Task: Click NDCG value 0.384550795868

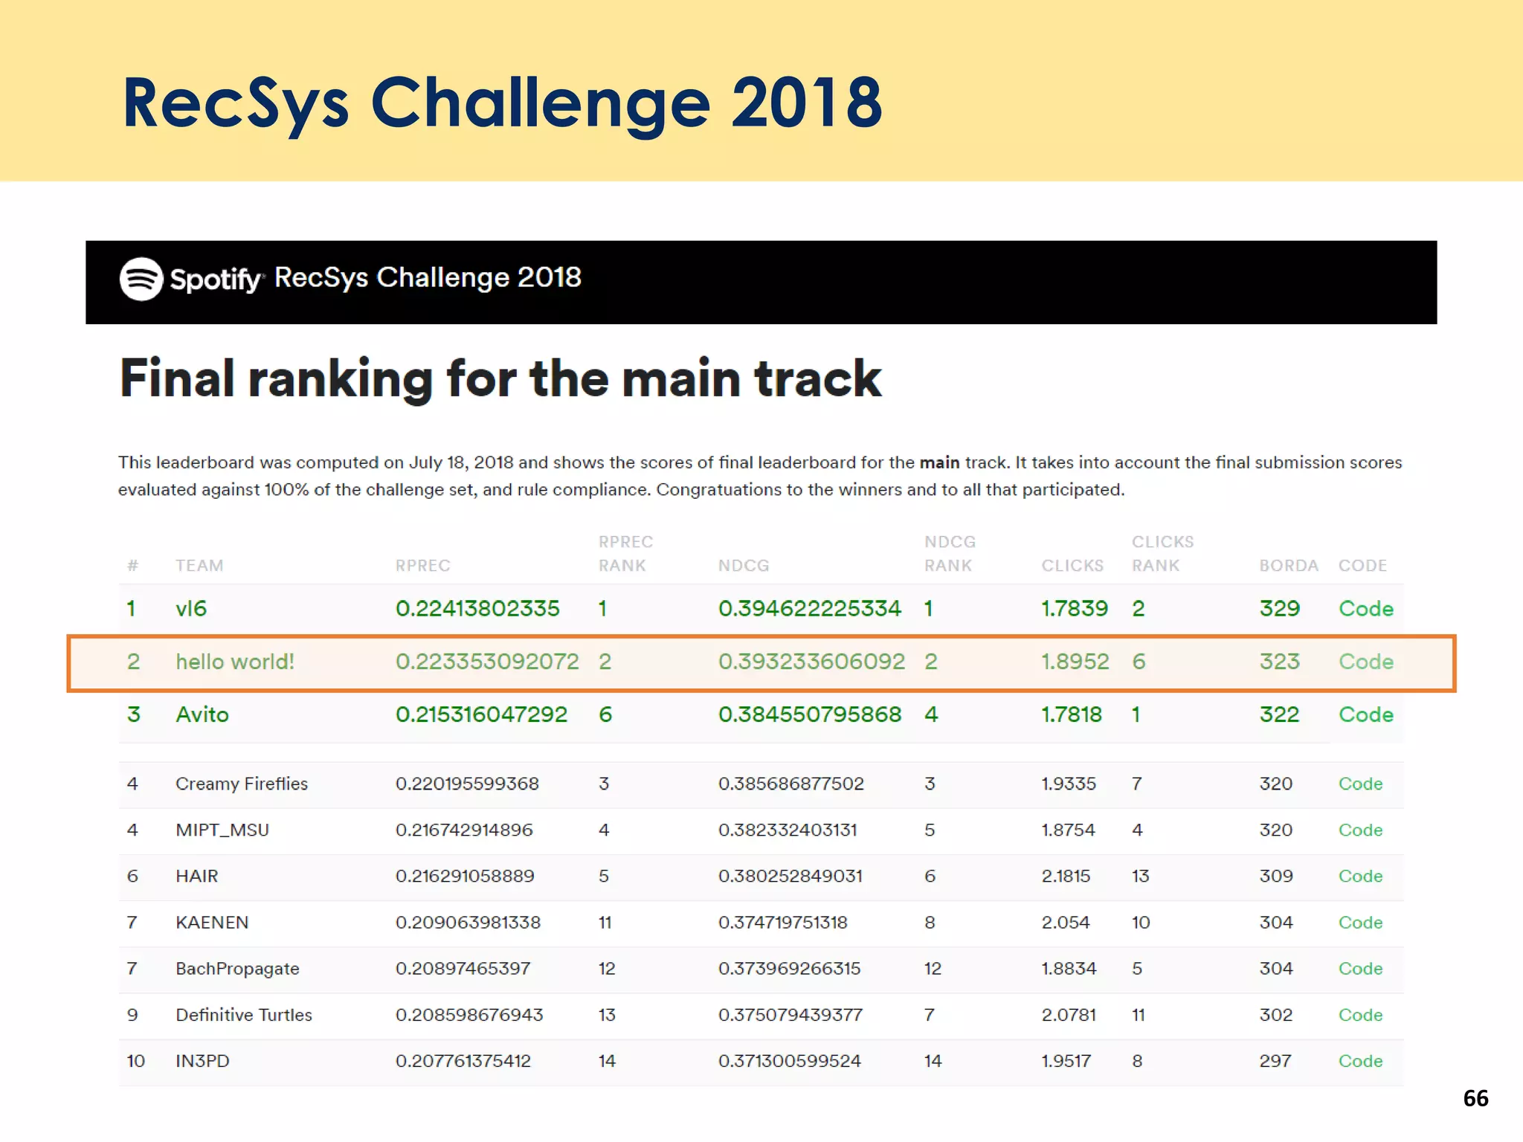Action: (810, 714)
